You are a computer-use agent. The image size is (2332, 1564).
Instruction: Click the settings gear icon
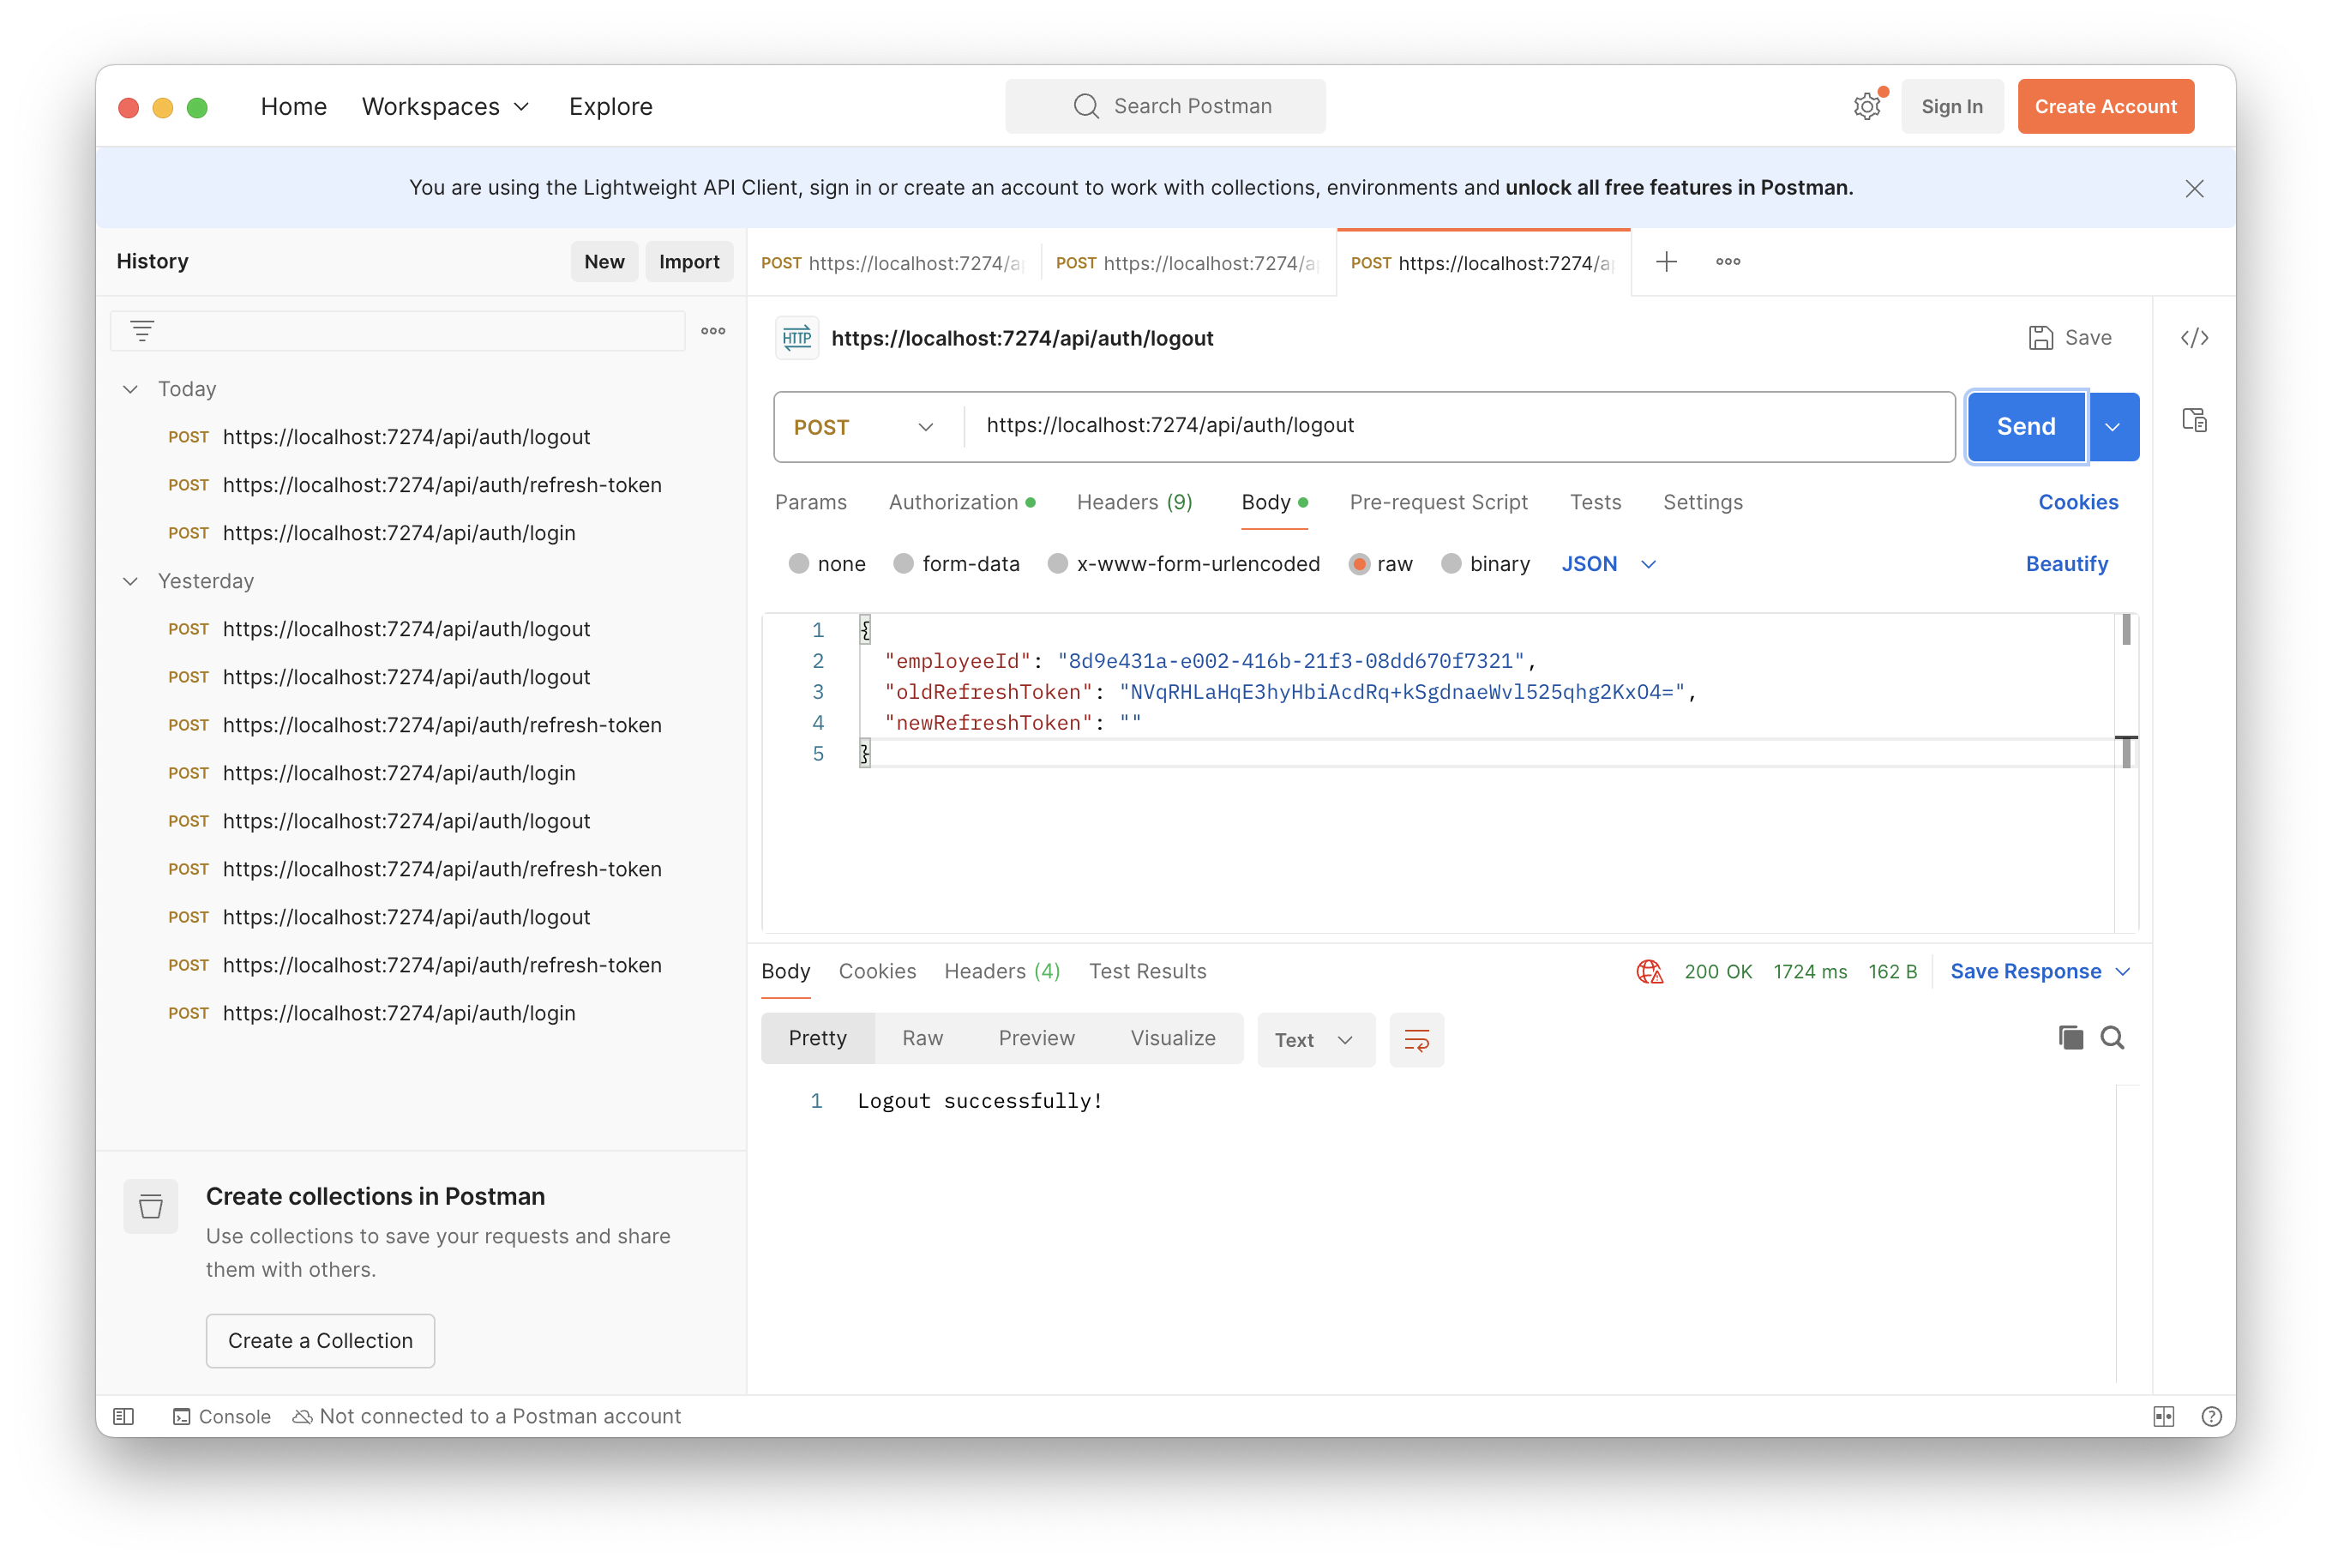[x=1866, y=105]
